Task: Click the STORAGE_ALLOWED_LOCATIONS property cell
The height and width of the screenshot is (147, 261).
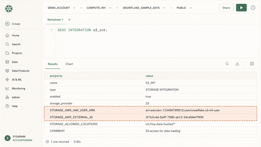Action: tap(74, 124)
